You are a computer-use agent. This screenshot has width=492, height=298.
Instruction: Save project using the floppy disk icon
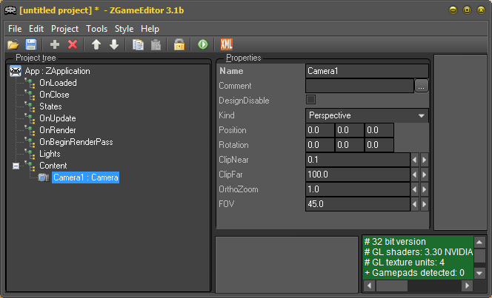pos(31,44)
